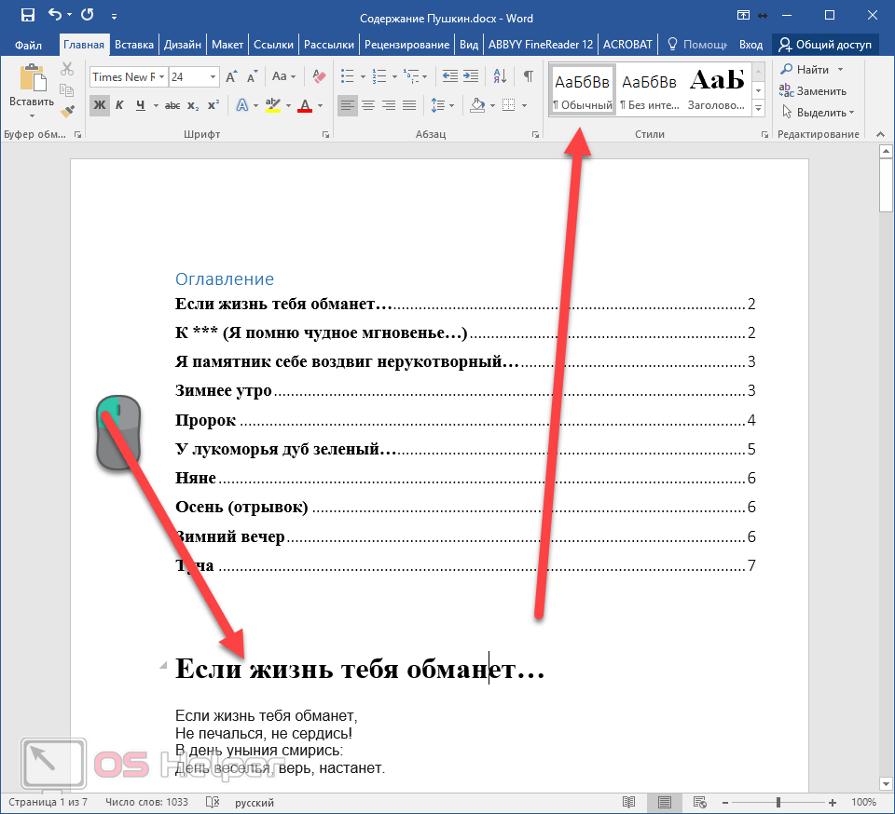This screenshot has height=814, width=895.
Task: Select the Обычный style
Action: pyautogui.click(x=582, y=90)
